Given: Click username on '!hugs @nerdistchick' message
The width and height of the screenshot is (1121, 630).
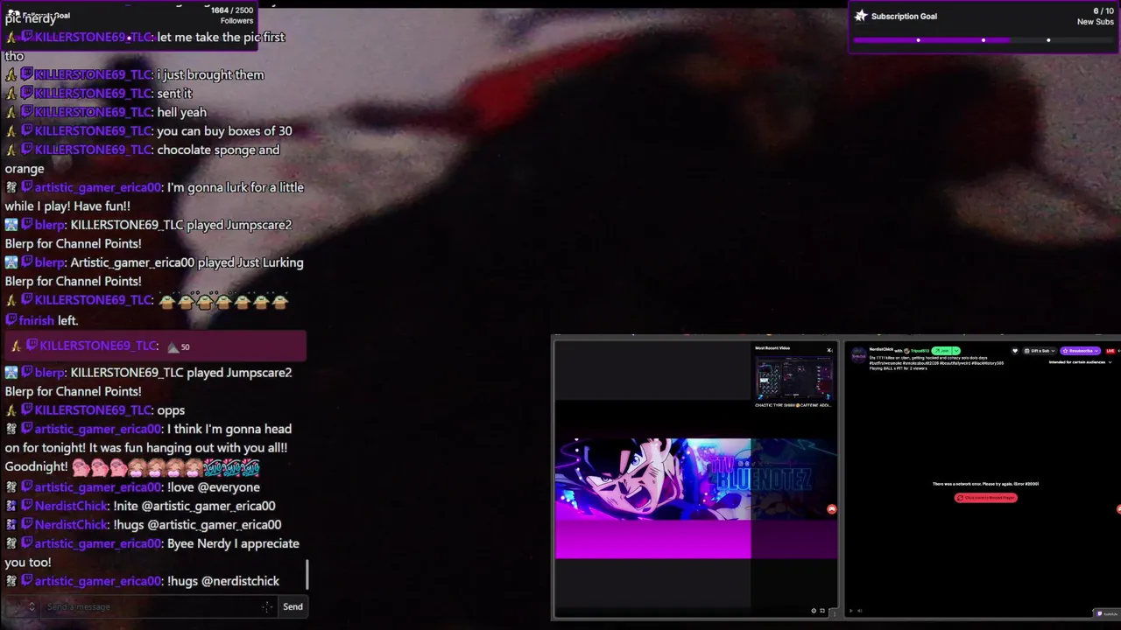Looking at the screenshot, I should pyautogui.click(x=99, y=581).
